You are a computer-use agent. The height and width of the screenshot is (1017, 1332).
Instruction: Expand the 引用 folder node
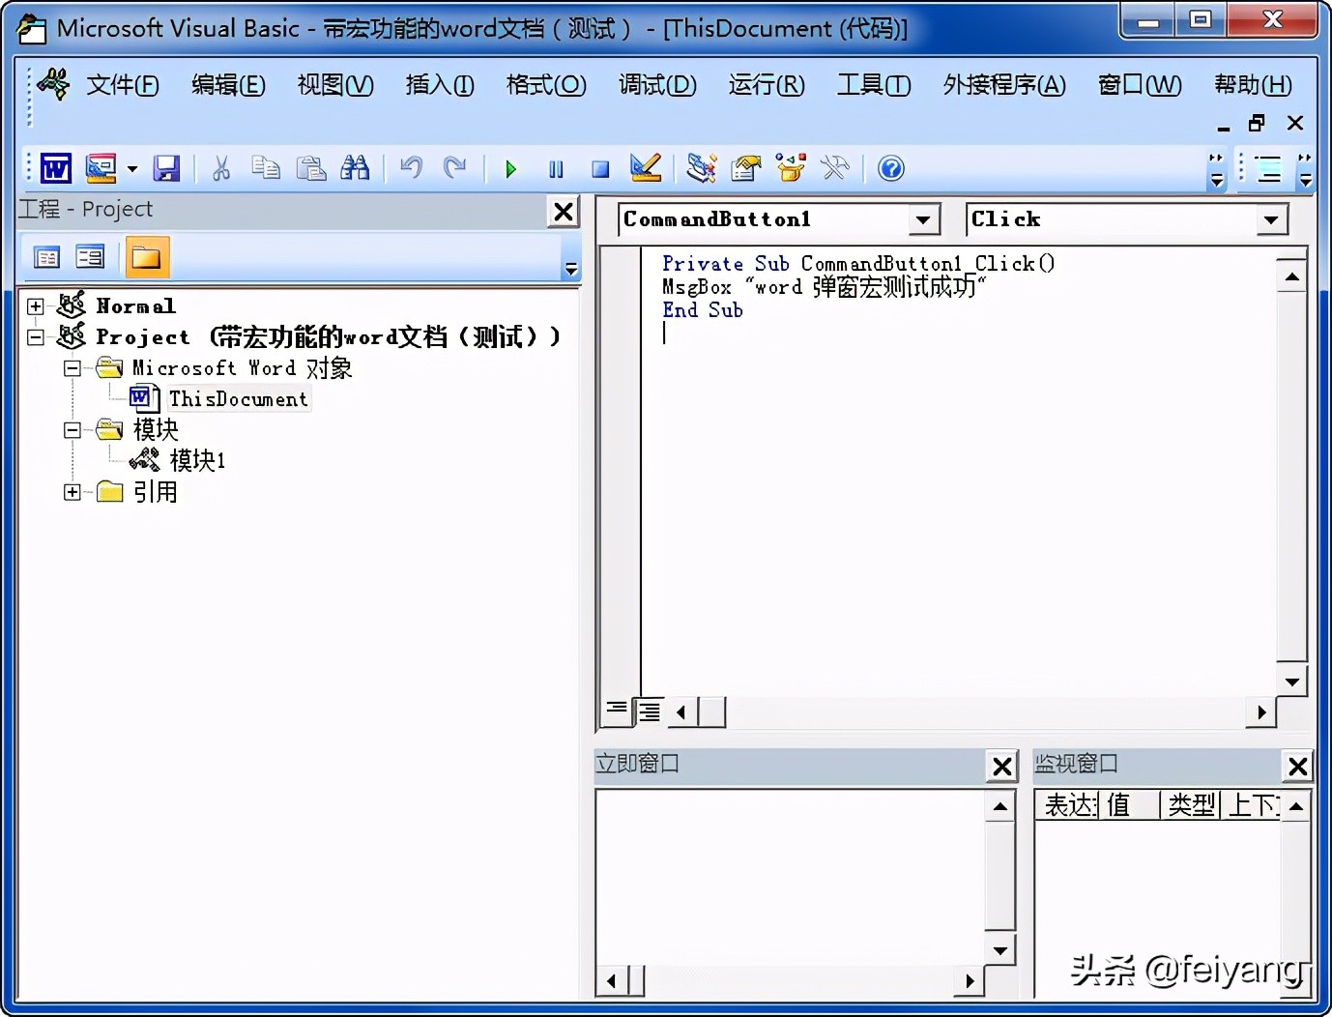click(72, 491)
